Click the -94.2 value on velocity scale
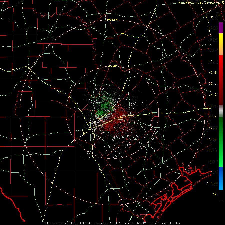The width and height of the screenshot is (225, 225). click(x=212, y=172)
